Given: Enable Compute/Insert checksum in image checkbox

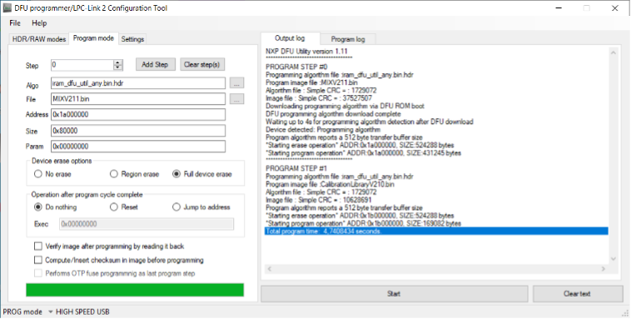Looking at the screenshot, I should [x=38, y=260].
